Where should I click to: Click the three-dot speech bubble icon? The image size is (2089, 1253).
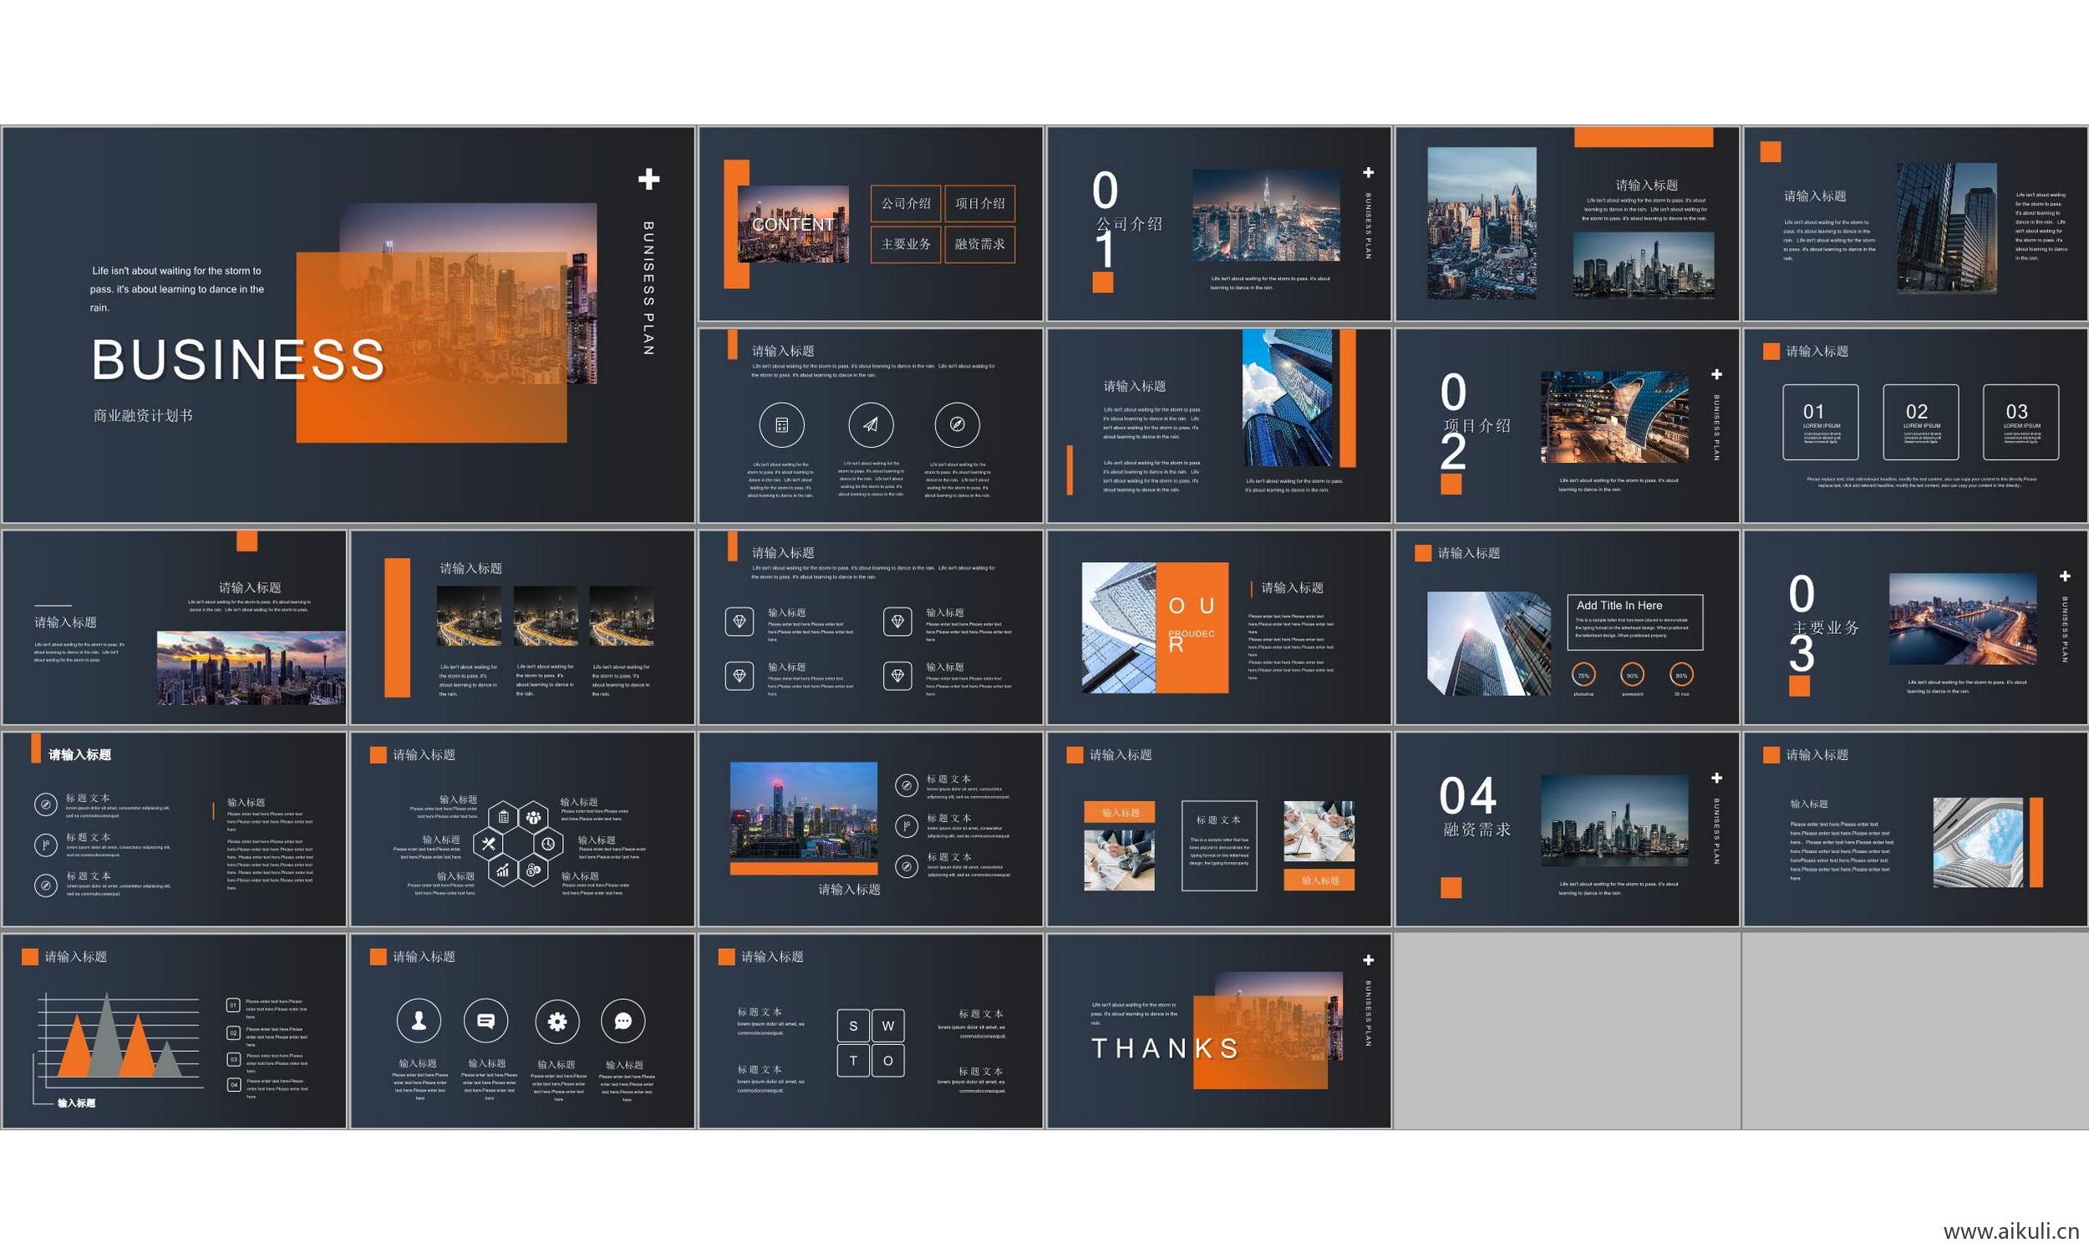pyautogui.click(x=623, y=1021)
